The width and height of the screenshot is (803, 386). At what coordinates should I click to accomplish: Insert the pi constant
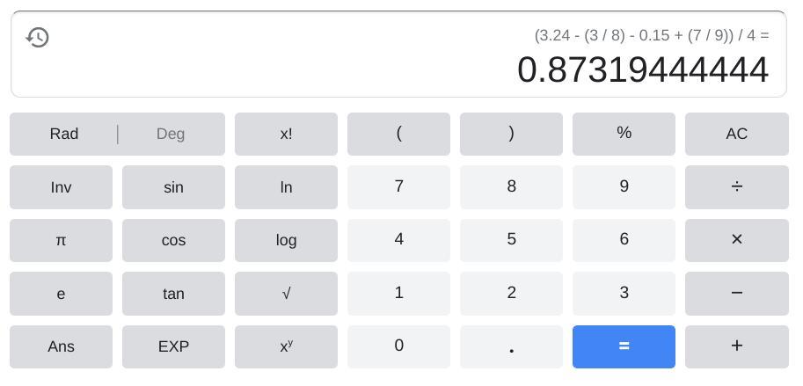[61, 240]
